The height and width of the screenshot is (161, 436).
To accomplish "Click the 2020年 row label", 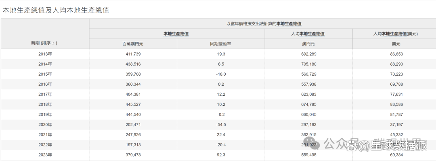I will click(45, 125).
